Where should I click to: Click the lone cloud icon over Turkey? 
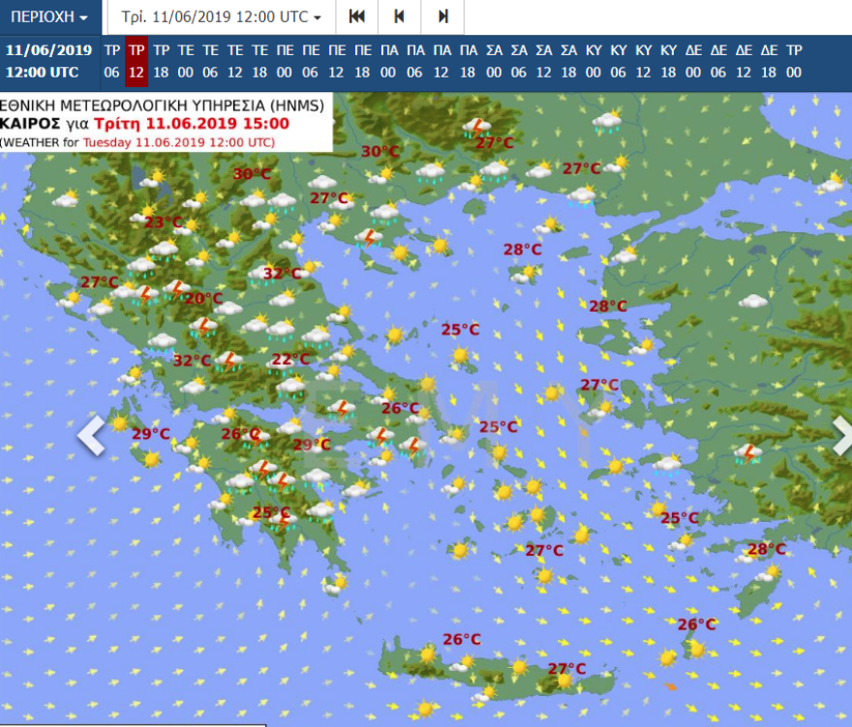pos(752,302)
